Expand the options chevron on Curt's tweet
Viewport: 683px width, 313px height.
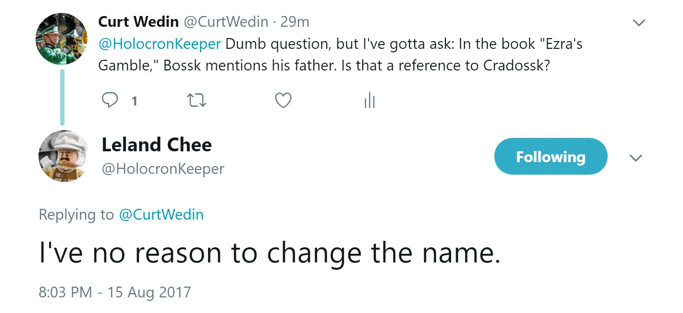coord(639,22)
